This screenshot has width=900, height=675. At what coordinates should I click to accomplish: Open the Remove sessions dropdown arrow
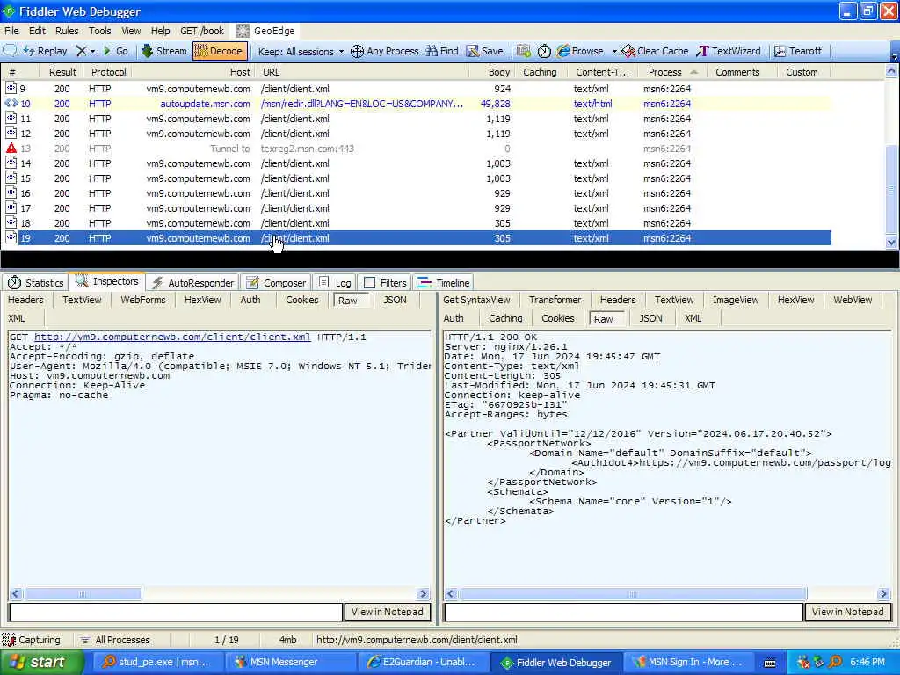pyautogui.click(x=93, y=51)
